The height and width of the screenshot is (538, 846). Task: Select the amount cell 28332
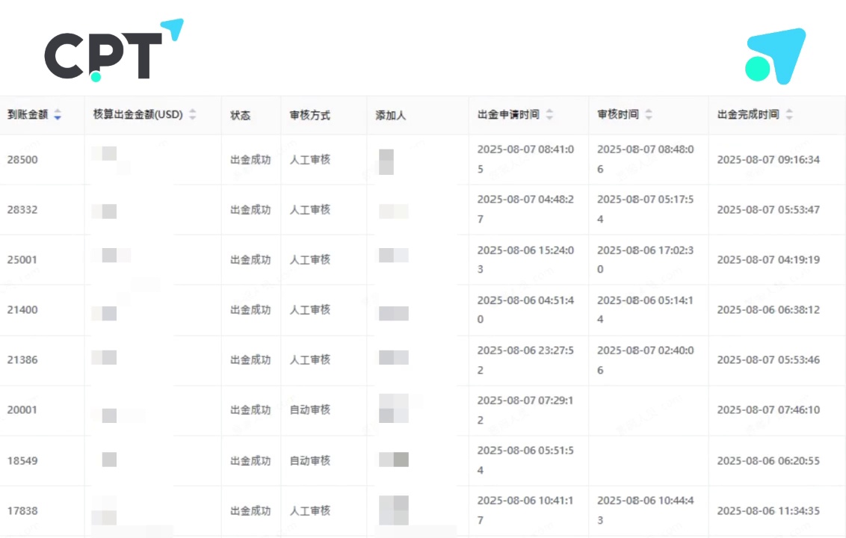pos(22,210)
